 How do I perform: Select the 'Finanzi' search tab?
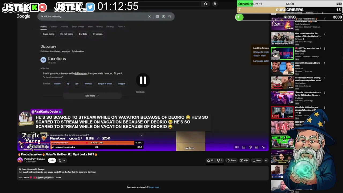click(110, 27)
